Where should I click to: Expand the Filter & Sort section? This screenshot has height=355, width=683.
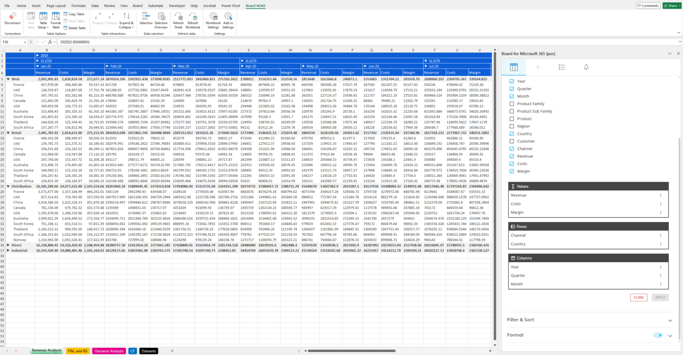670,320
